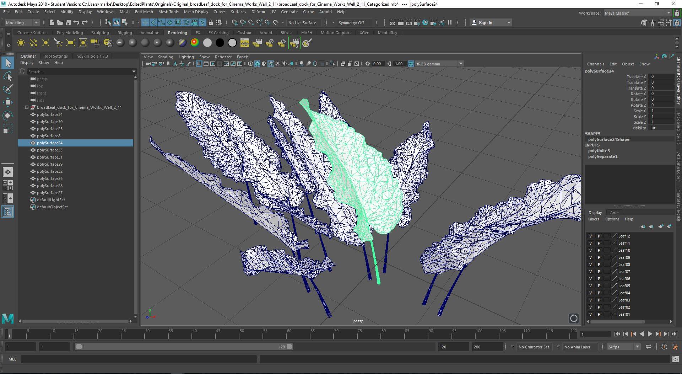Choose the Lasso Select tool
Image resolution: width=682 pixels, height=374 pixels.
tap(7, 76)
